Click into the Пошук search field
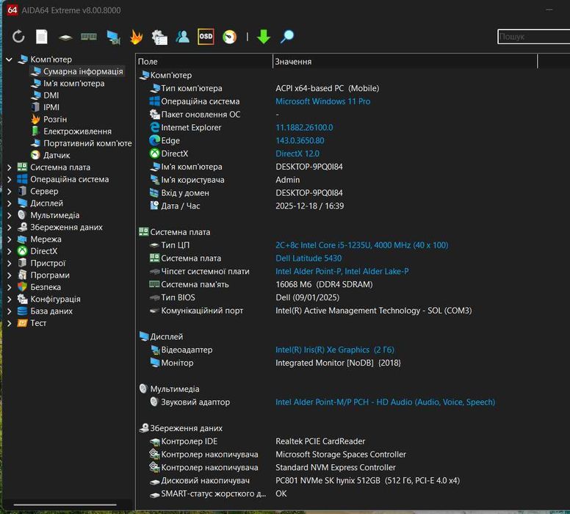Screen dimensions: 570x514 pyautogui.click(x=532, y=37)
